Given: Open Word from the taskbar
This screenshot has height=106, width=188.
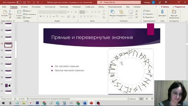Looking at the screenshot, I should pos(85,103).
